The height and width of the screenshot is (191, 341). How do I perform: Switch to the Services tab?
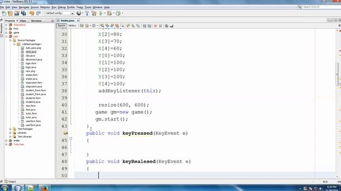[36, 21]
